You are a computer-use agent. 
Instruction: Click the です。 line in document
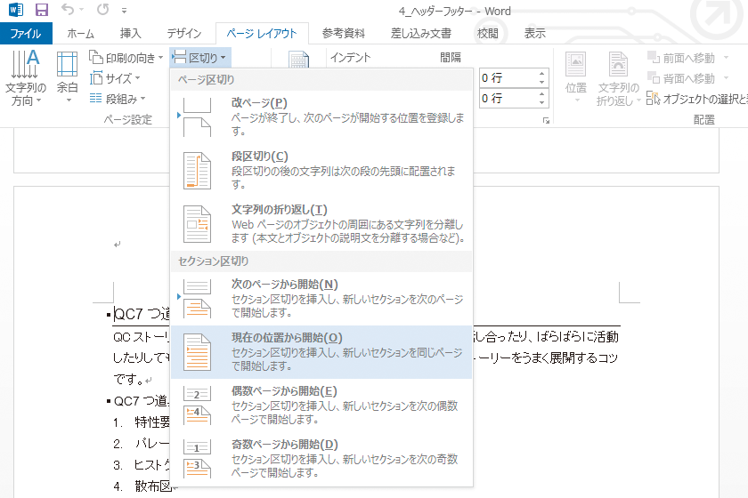pos(129,380)
